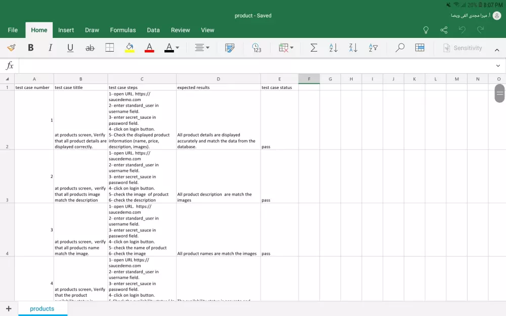Click the Sensitivity button
The height and width of the screenshot is (316, 506).
pos(463,48)
